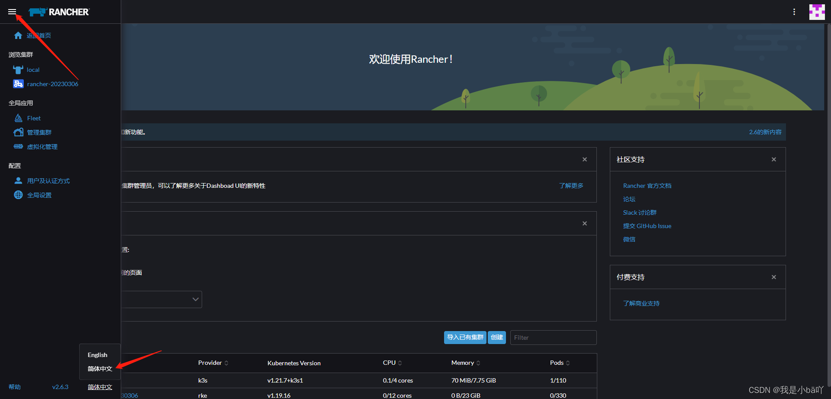Close the Dashboard UI notice panel
The image size is (831, 399).
coord(585,159)
